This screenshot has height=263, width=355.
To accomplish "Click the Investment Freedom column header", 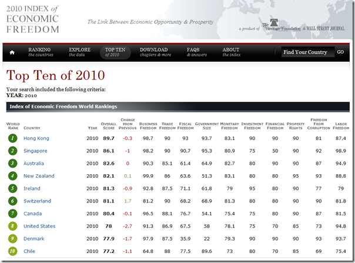I will pos(252,126).
